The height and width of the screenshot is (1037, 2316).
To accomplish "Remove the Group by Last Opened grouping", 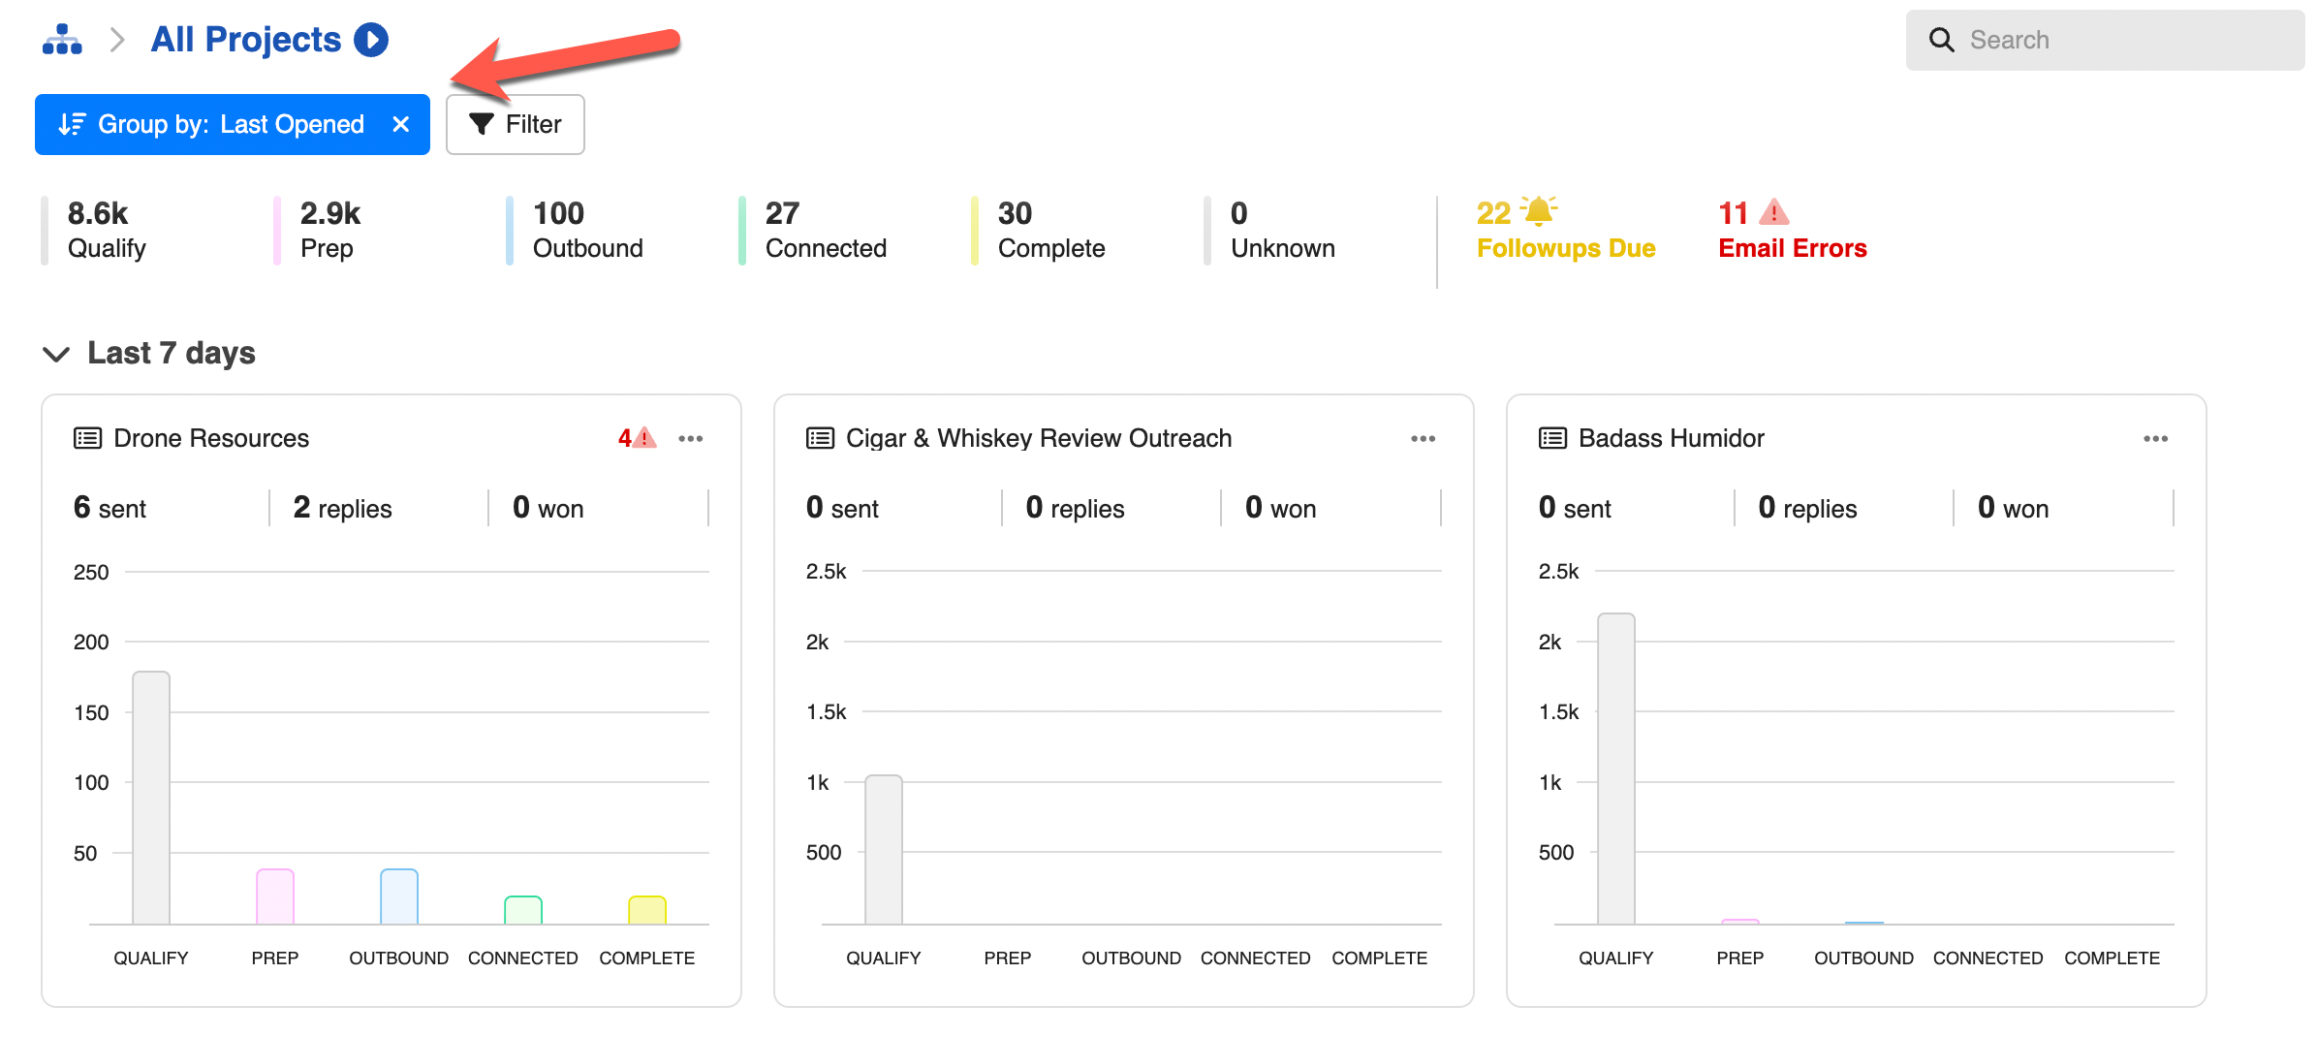I will (401, 124).
